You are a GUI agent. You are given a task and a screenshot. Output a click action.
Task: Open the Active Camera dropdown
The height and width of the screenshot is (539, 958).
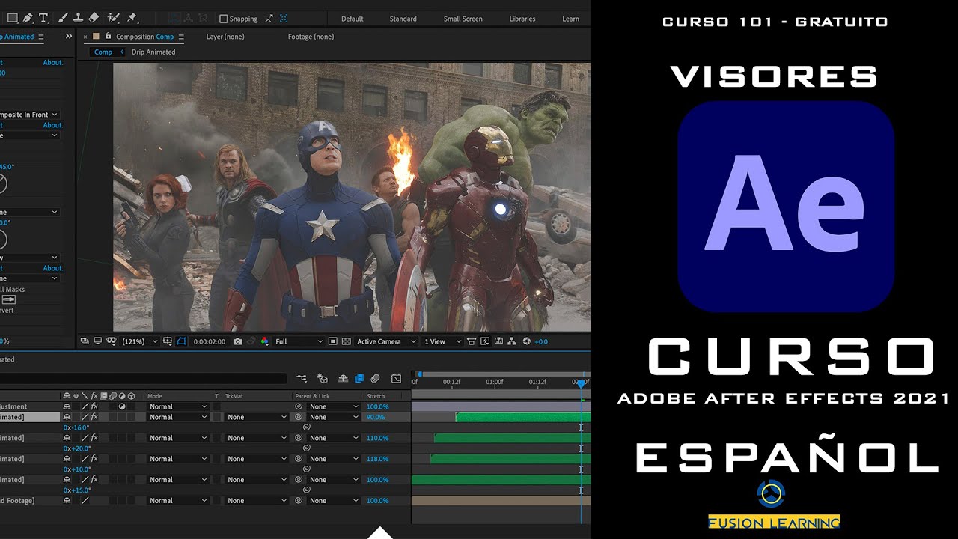[386, 341]
